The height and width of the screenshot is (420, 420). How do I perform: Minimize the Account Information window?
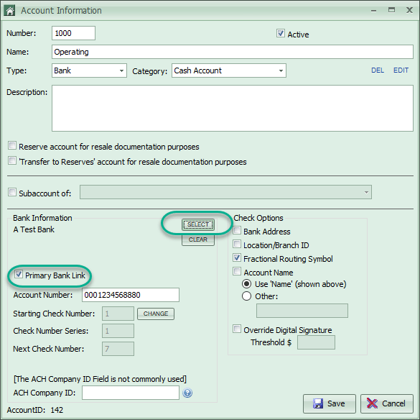(x=373, y=11)
